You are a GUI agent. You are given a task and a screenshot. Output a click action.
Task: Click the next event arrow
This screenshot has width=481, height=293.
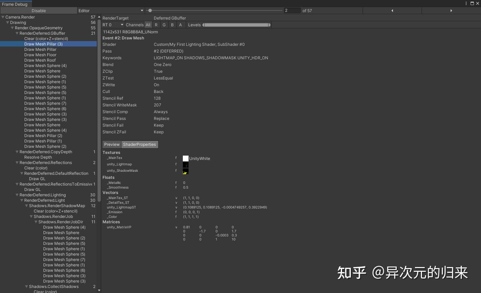[x=451, y=10]
